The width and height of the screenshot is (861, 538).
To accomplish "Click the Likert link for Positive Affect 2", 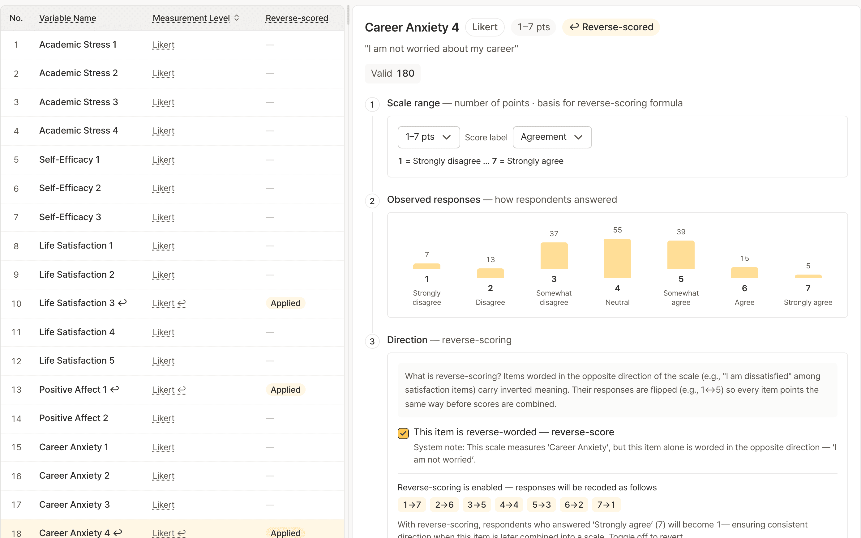I will [163, 418].
